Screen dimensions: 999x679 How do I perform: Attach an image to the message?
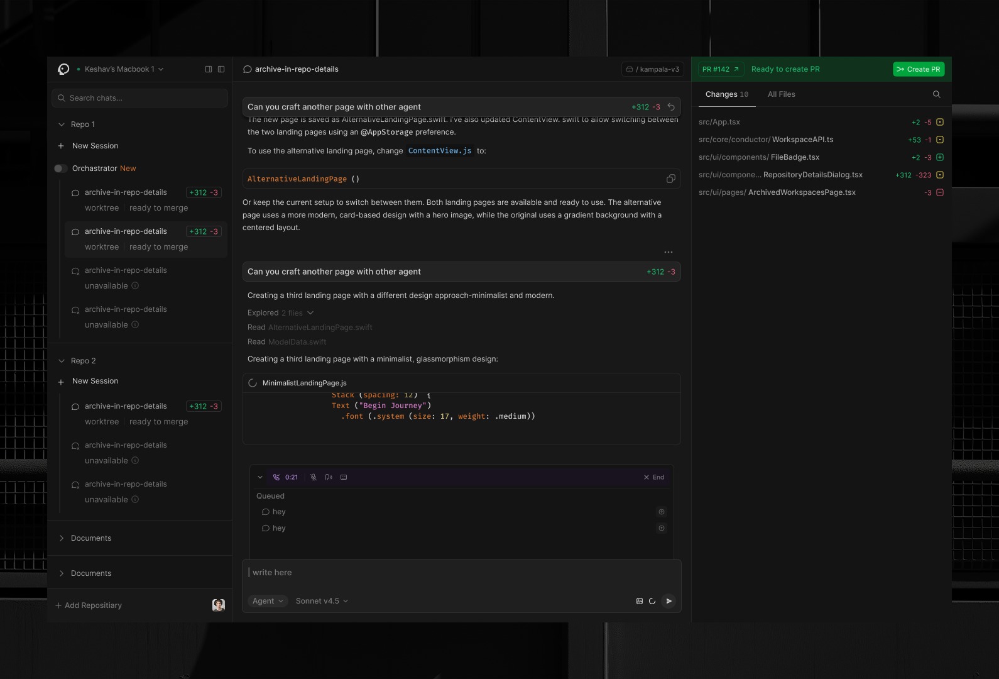[640, 601]
